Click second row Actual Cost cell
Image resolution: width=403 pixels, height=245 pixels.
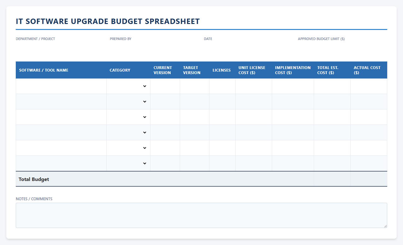(x=369, y=102)
